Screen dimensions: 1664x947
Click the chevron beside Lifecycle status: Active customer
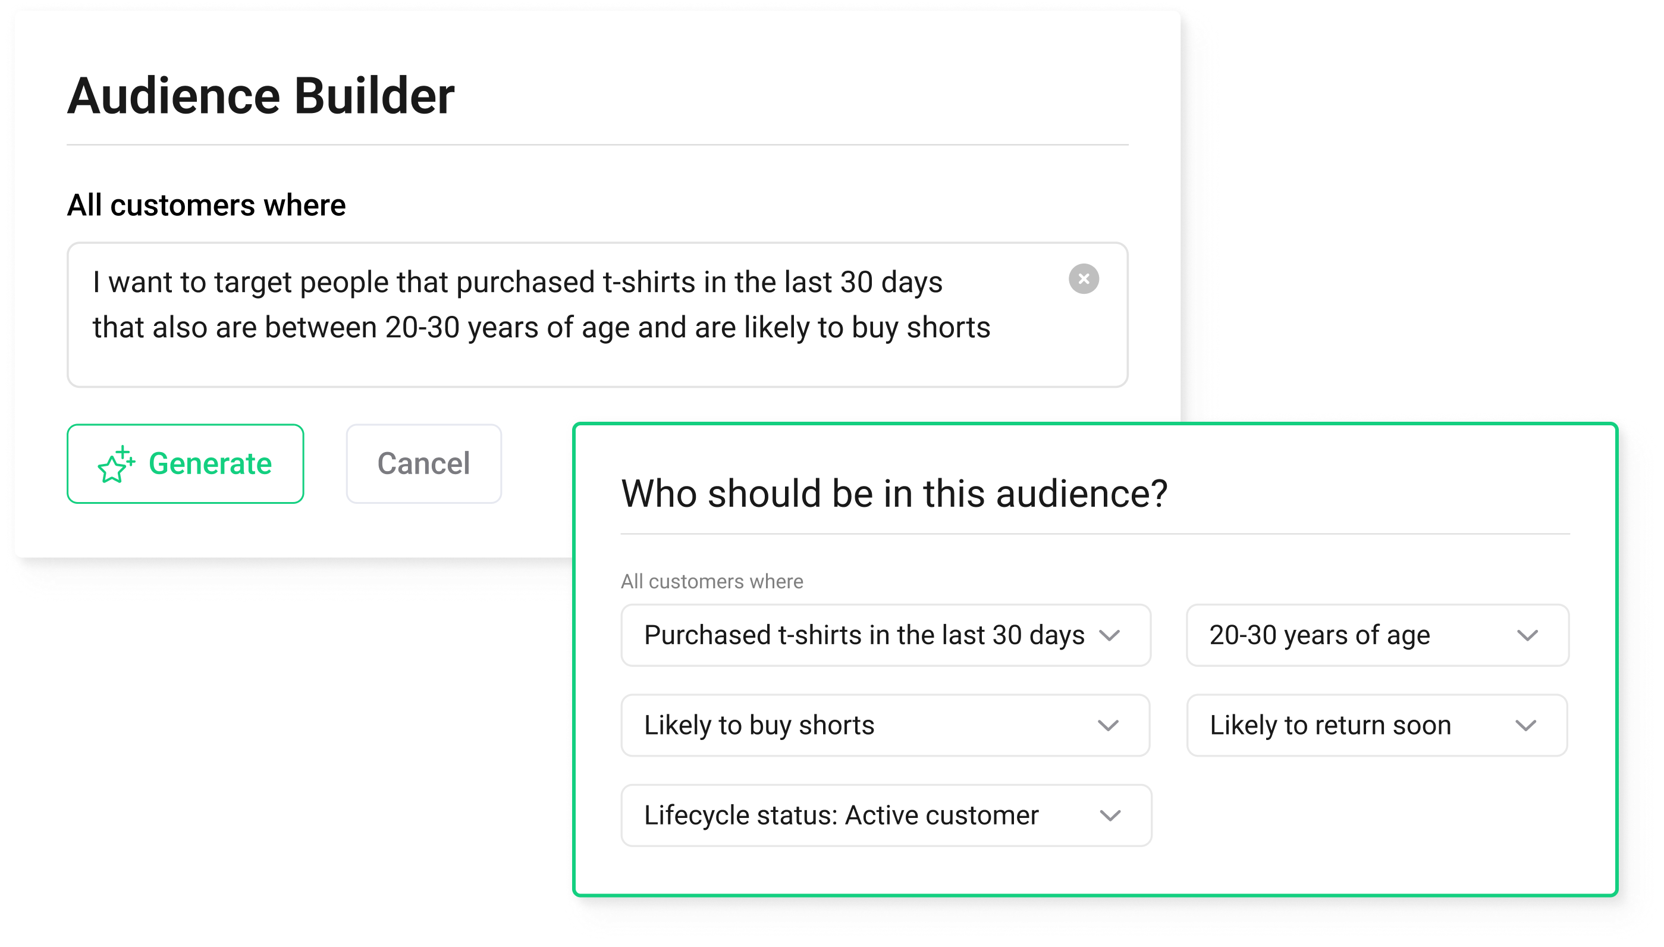pos(1110,816)
